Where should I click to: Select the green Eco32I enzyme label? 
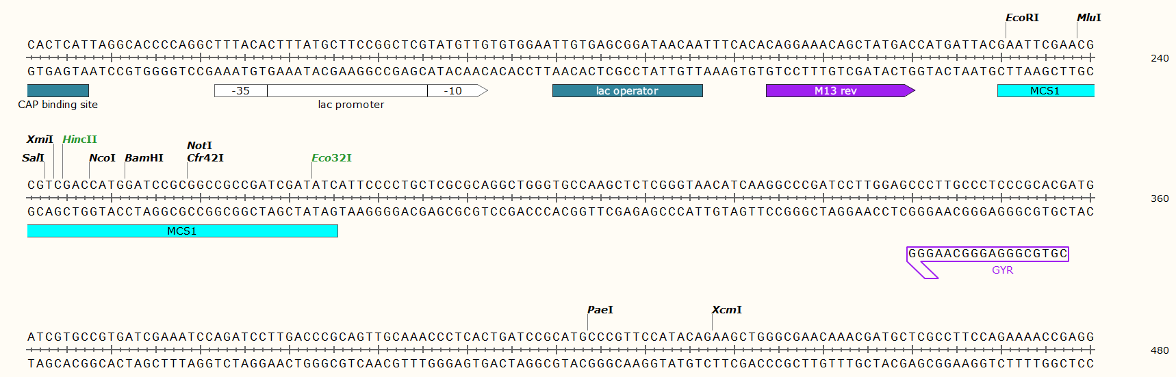pyautogui.click(x=331, y=158)
